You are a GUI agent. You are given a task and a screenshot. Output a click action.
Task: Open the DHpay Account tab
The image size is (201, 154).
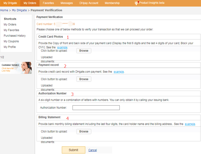point(89,3)
